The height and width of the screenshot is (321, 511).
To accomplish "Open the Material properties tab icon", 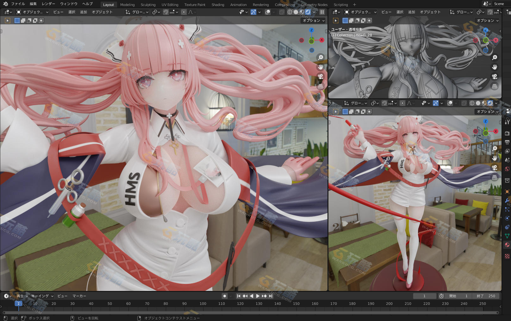I will (507, 244).
